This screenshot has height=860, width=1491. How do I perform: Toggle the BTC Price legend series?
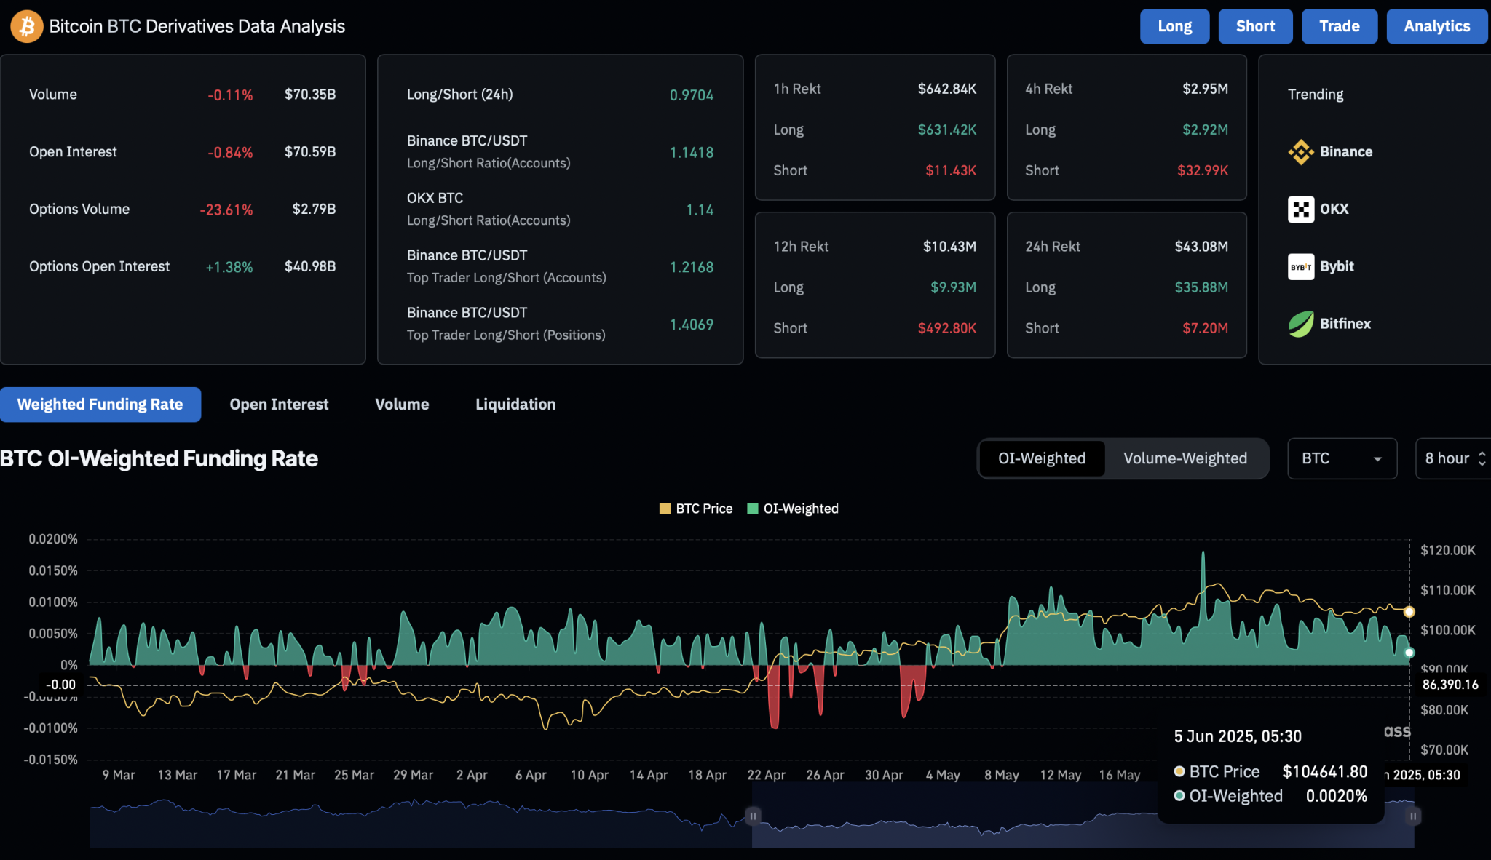click(696, 509)
